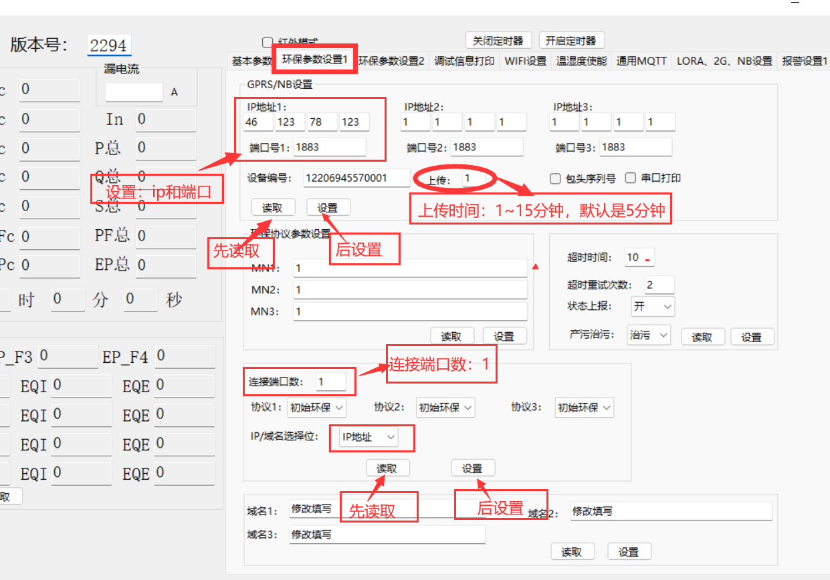Click the 超时重试次数 input box
This screenshot has width=830, height=580.
659,285
